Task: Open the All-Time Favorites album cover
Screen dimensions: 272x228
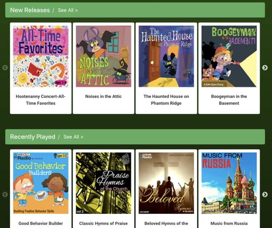Action: [x=41, y=56]
